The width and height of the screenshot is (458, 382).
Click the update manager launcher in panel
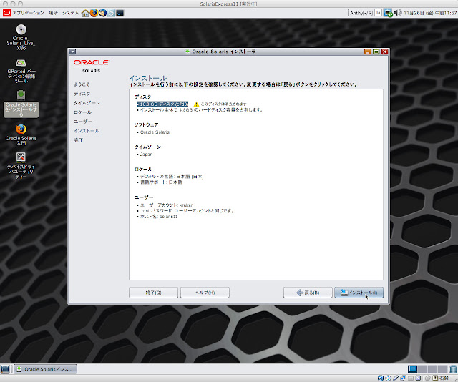(112, 13)
